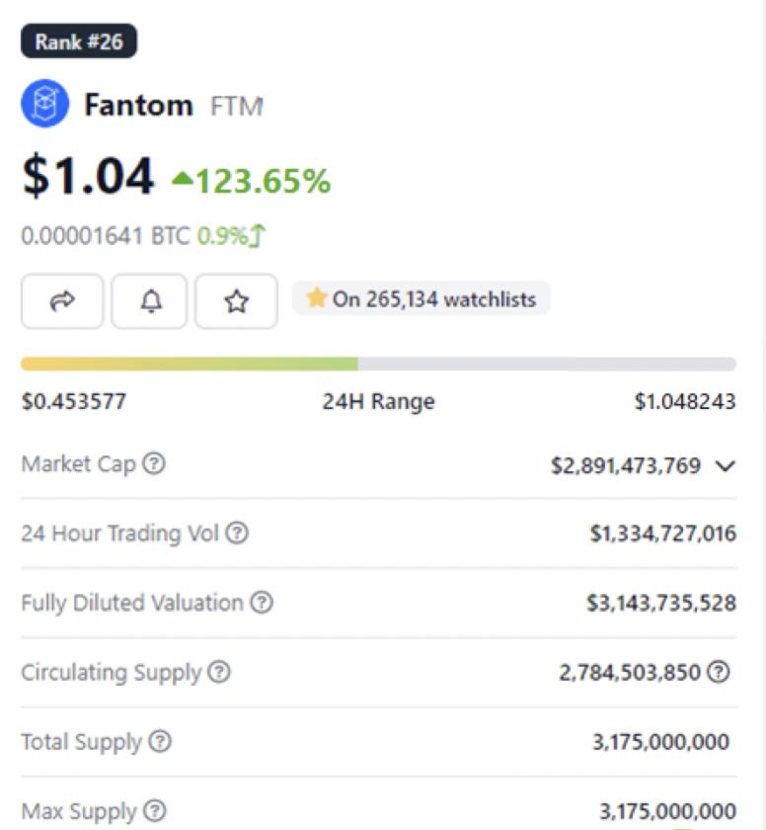Click the Fully Diluted Valuation label
Image resolution: width=766 pixels, height=830 pixels.
coord(132,603)
